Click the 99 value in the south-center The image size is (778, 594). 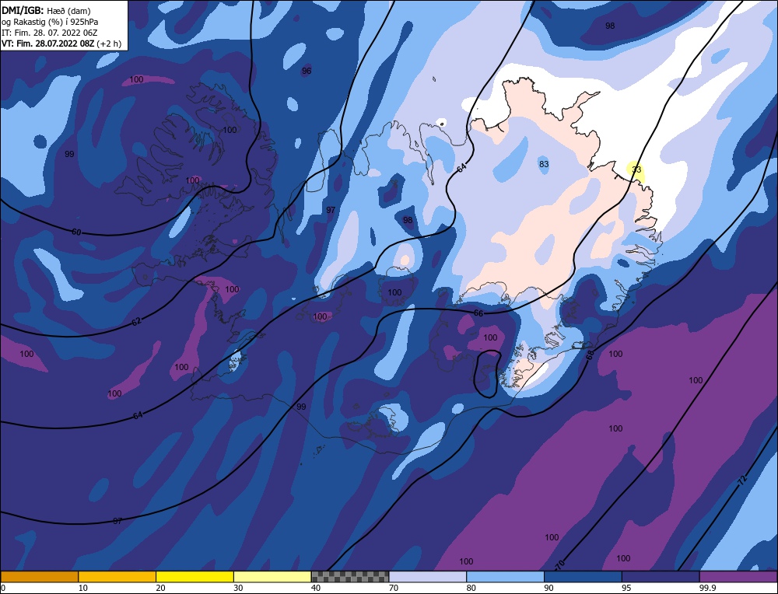(301, 407)
